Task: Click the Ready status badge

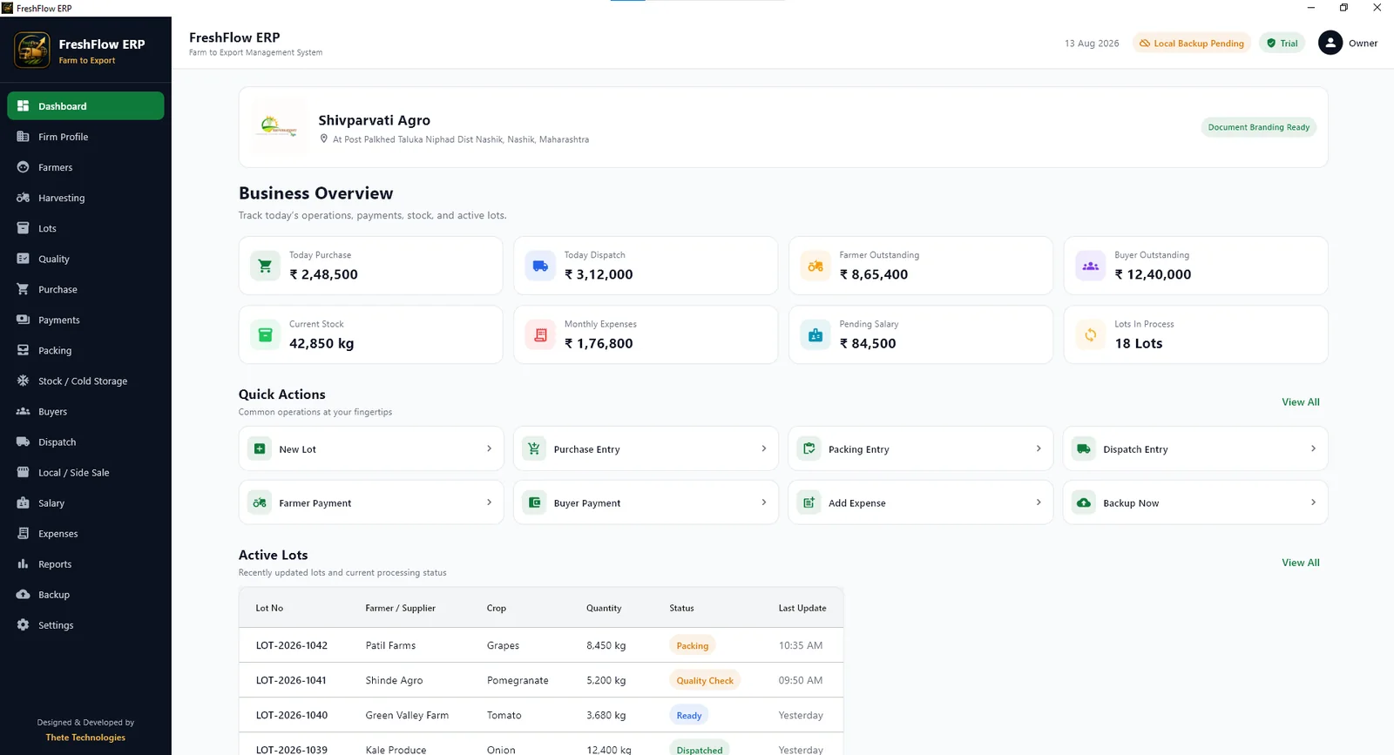Action: [x=689, y=715]
